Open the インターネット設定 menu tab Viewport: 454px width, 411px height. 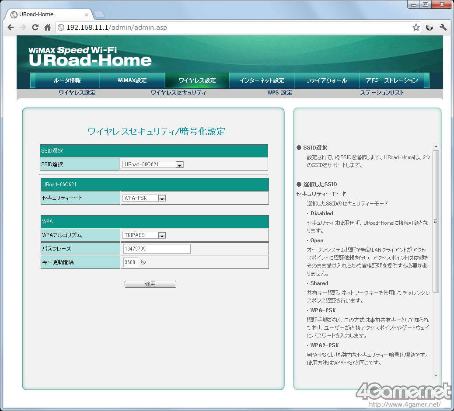point(262,80)
